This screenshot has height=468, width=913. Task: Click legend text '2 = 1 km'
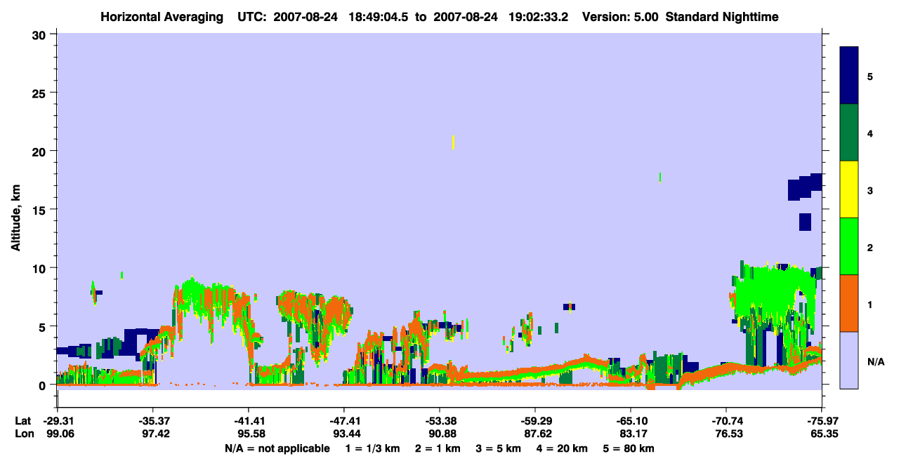437,448
